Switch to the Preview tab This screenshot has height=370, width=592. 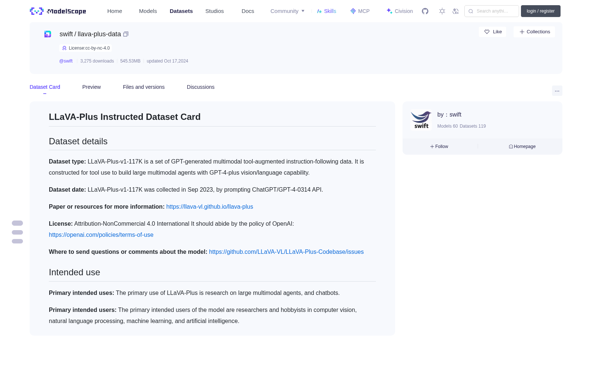coord(91,87)
